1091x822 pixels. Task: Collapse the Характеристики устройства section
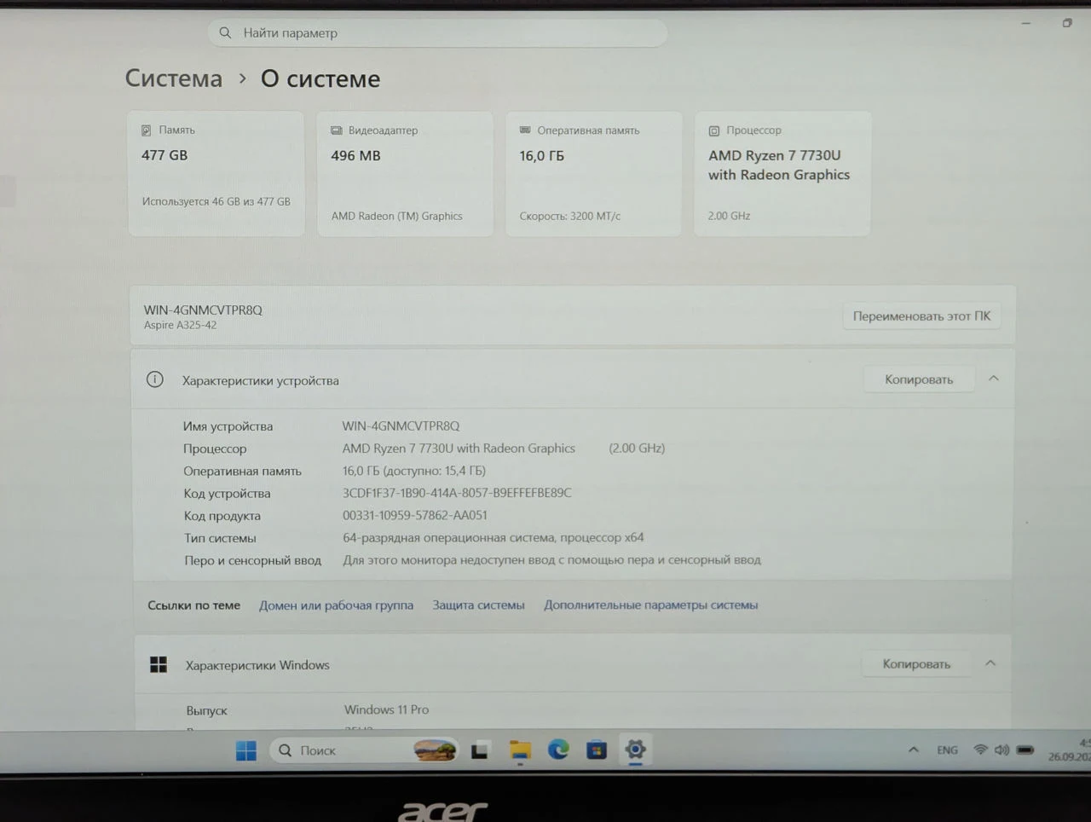point(993,379)
